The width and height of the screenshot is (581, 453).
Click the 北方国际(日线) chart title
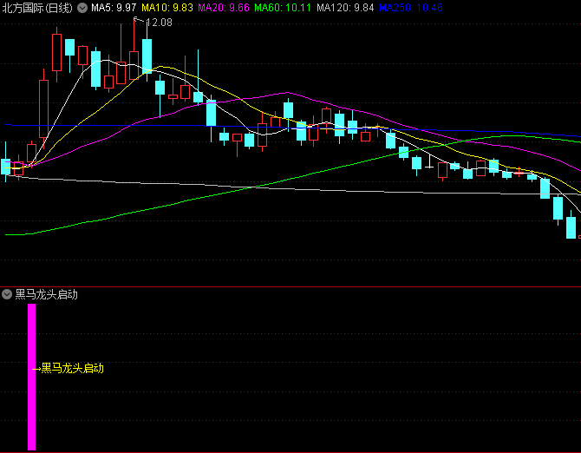pos(36,8)
